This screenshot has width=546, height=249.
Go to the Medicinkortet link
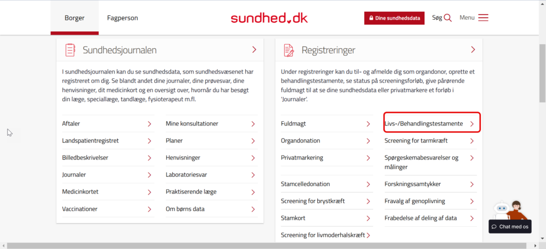[x=80, y=192]
